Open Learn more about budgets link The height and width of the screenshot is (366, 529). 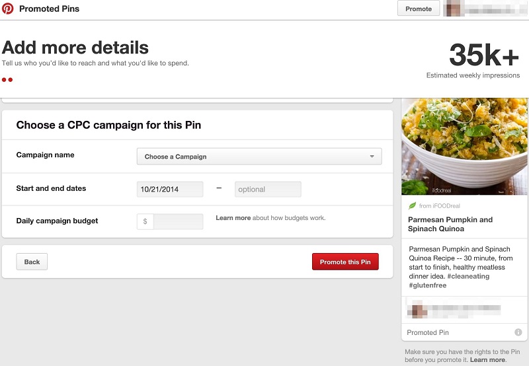pyautogui.click(x=233, y=218)
